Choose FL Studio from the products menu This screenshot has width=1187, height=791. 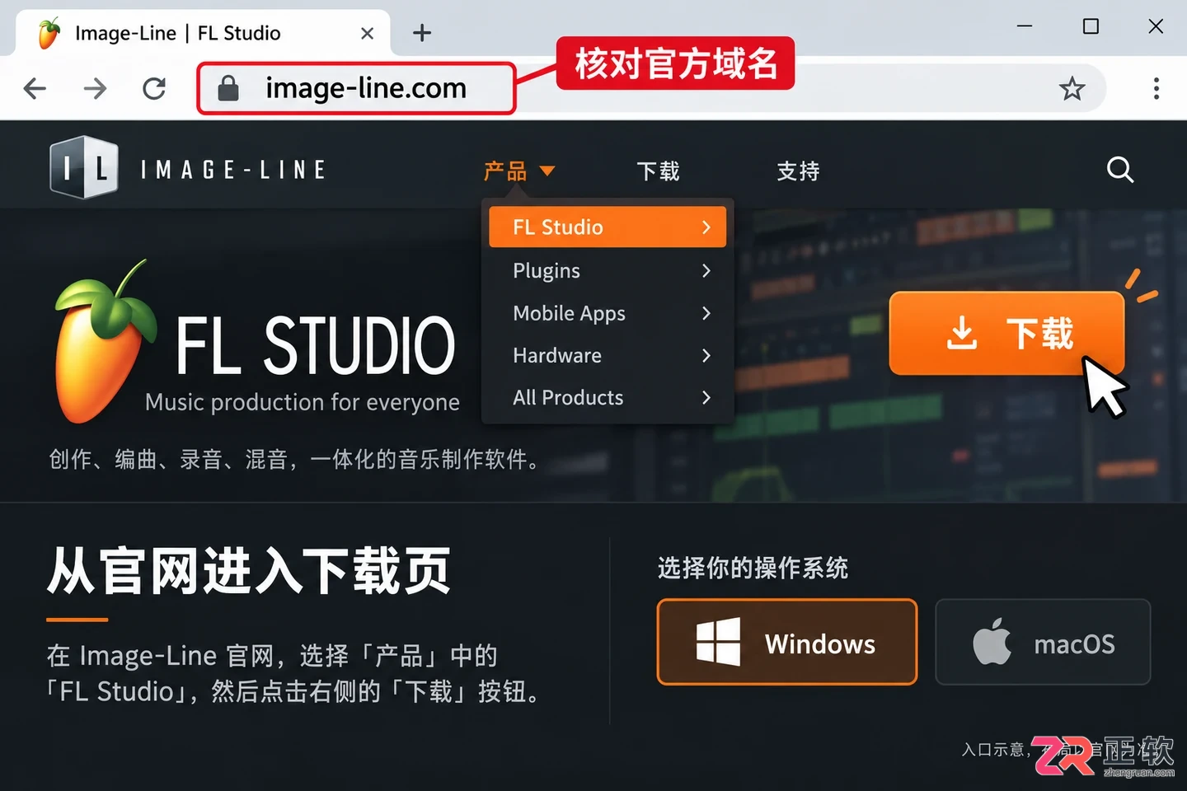tap(608, 227)
